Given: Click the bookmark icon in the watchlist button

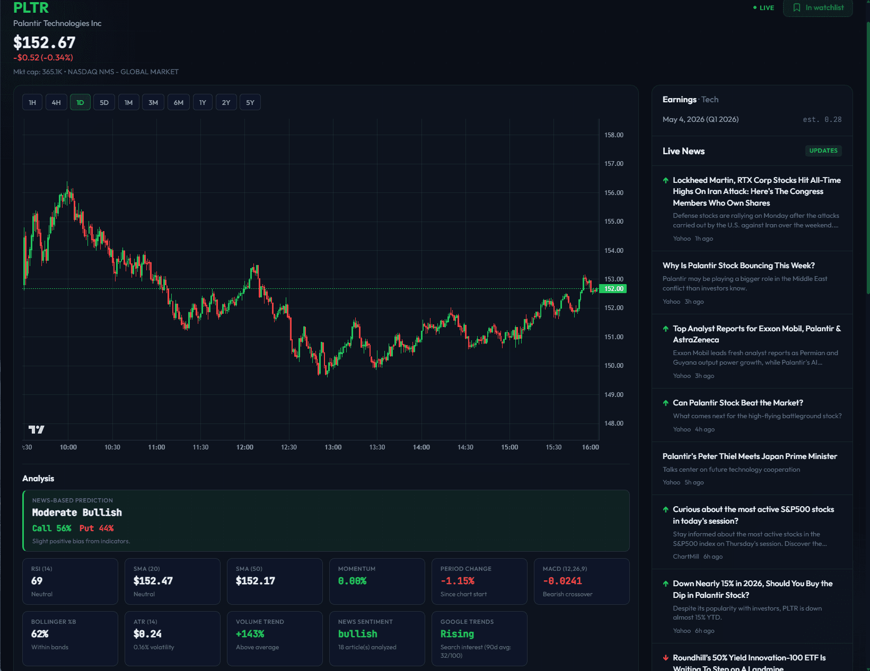Looking at the screenshot, I should coord(797,8).
